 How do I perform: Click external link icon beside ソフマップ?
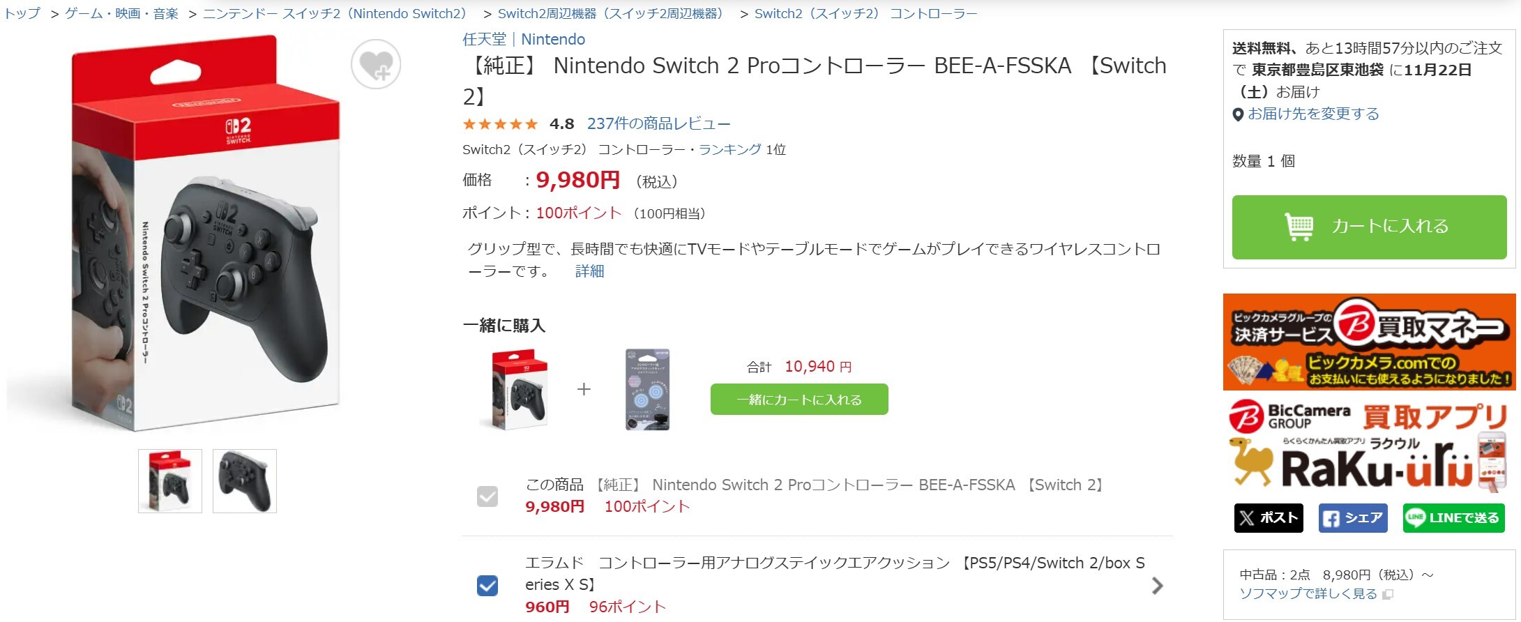[x=1388, y=594]
